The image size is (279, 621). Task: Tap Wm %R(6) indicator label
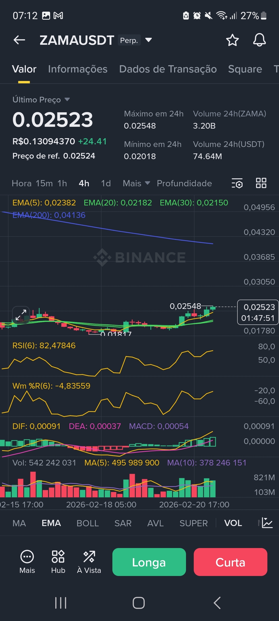click(51, 386)
